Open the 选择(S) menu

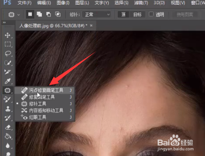tap(121, 3)
